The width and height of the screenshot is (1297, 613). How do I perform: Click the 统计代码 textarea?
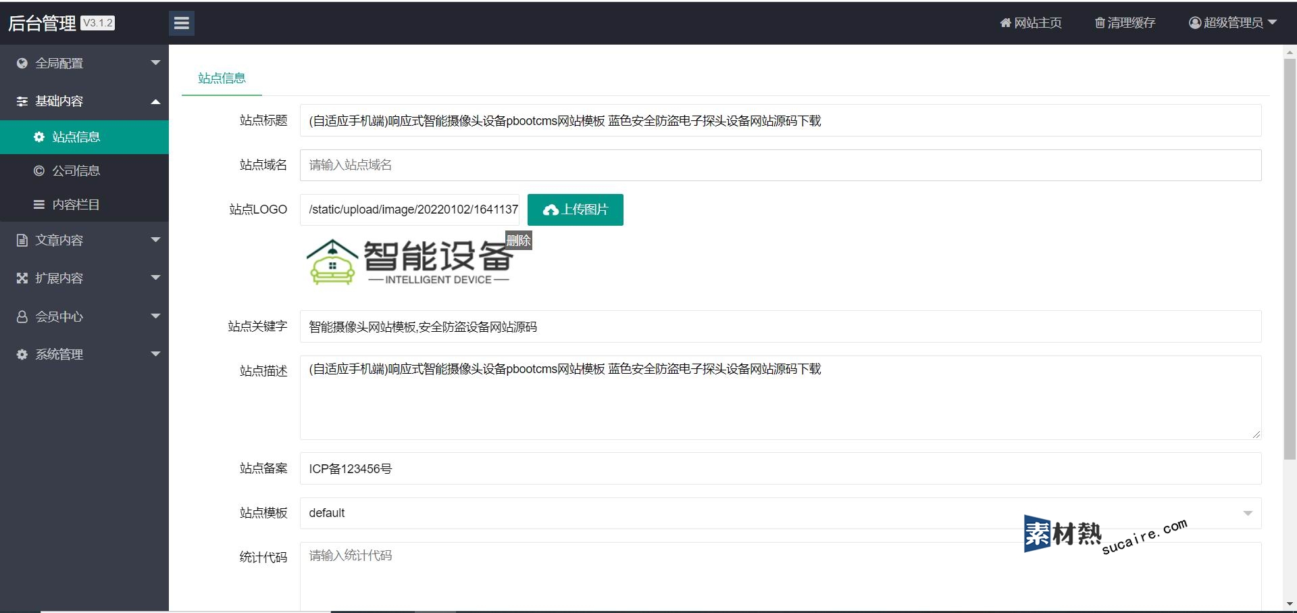[x=780, y=577]
